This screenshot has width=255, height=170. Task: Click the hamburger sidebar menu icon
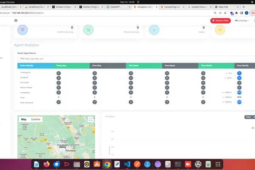[x=16, y=20]
